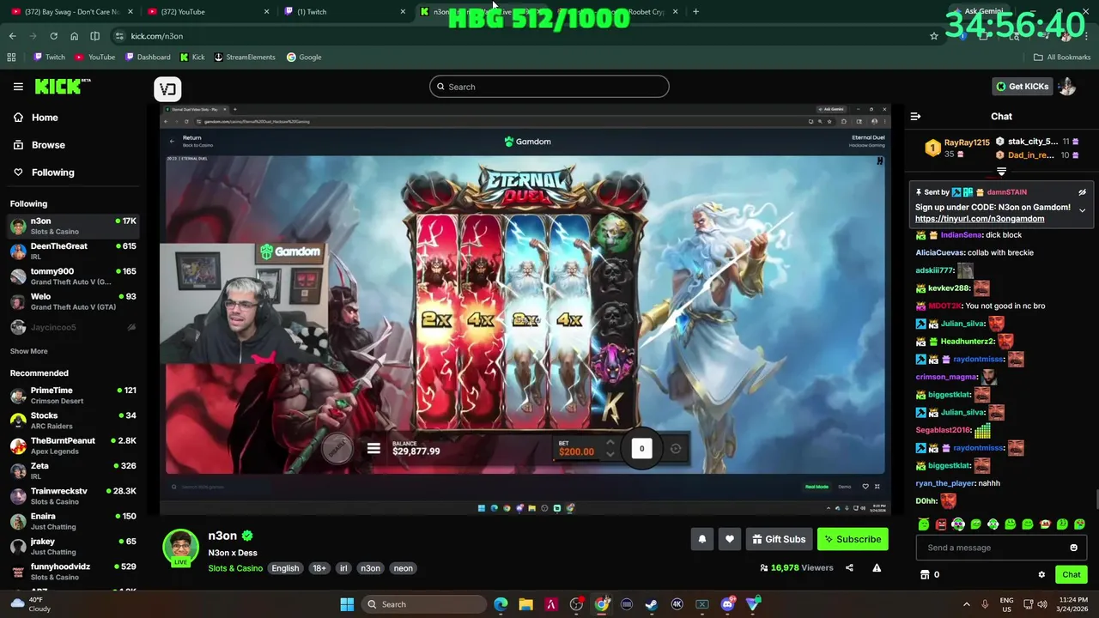Select n3on in the Following list
The image size is (1099, 618).
point(73,226)
